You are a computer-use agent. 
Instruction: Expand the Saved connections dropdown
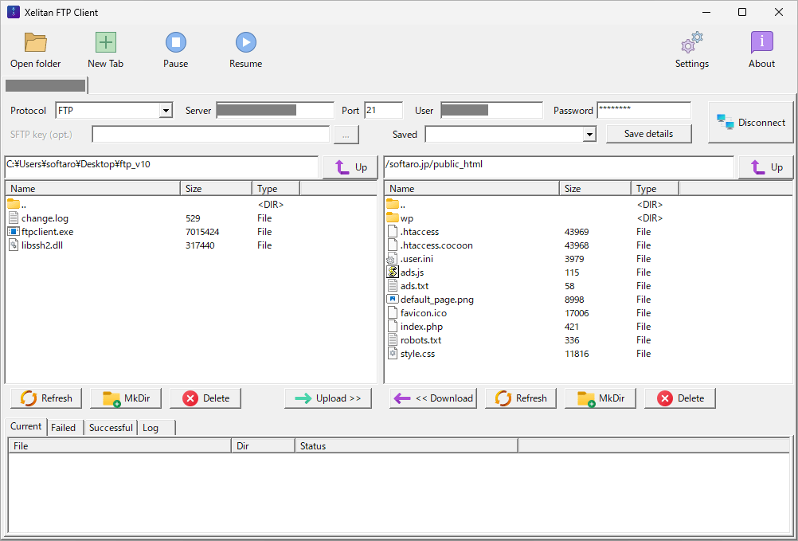click(589, 135)
